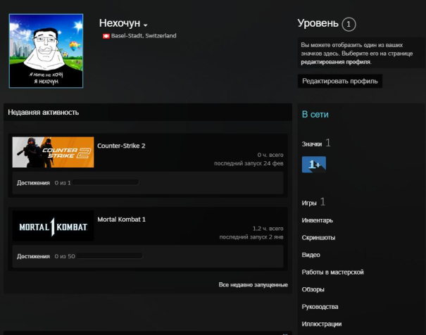Open the Значки badges section
Screen dimensions: 426x335
coord(312,144)
